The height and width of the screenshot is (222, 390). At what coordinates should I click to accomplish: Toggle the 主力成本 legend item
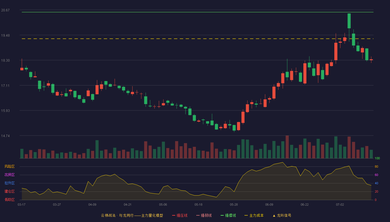click(254, 215)
